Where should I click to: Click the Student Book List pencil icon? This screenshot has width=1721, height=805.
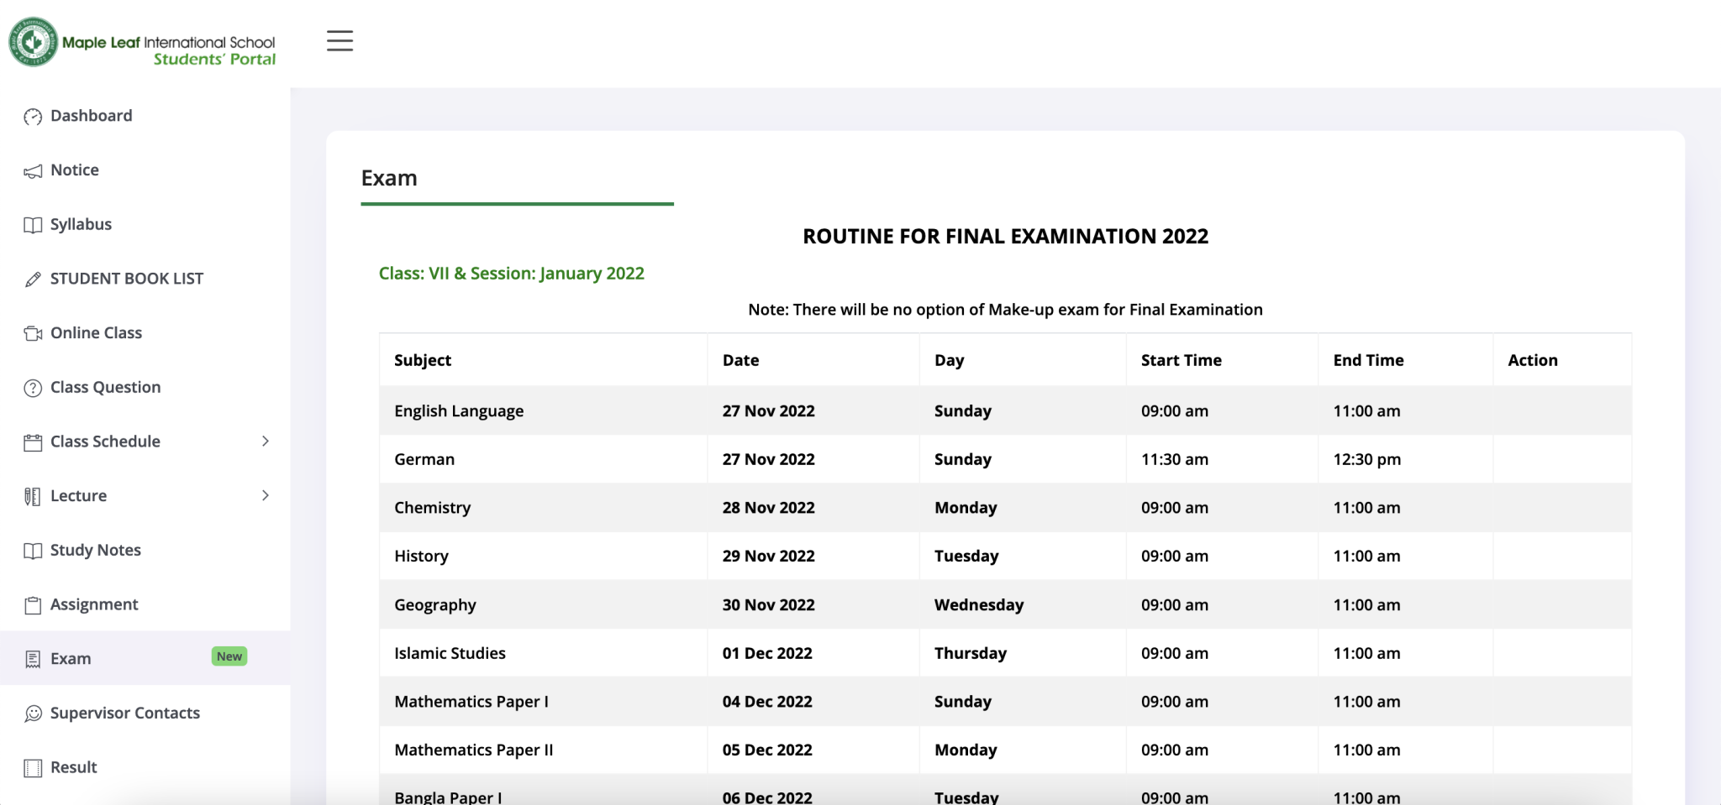pos(33,280)
